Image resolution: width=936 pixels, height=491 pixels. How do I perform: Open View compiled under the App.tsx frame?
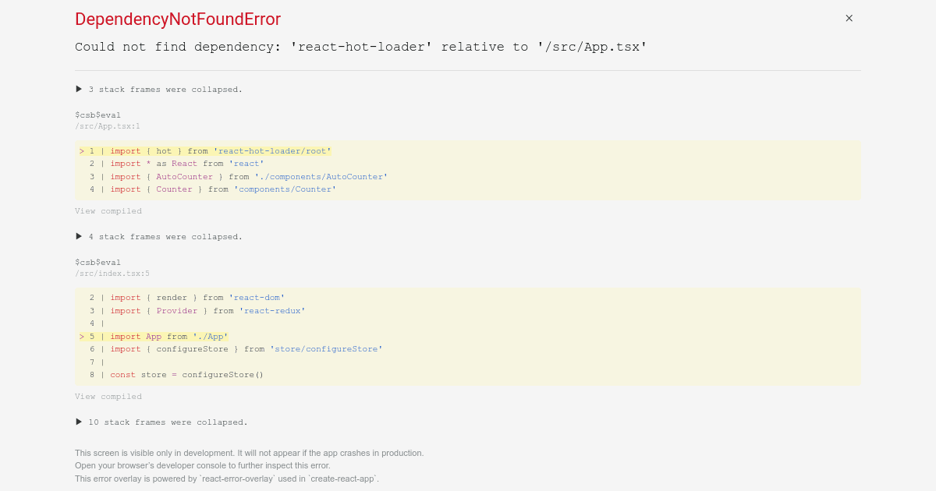pos(108,210)
